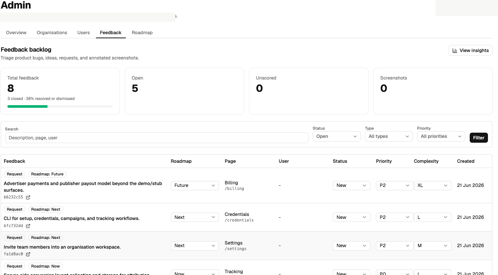The height and width of the screenshot is (275, 498).
Task: Click the Priority column header
Action: tap(384, 161)
